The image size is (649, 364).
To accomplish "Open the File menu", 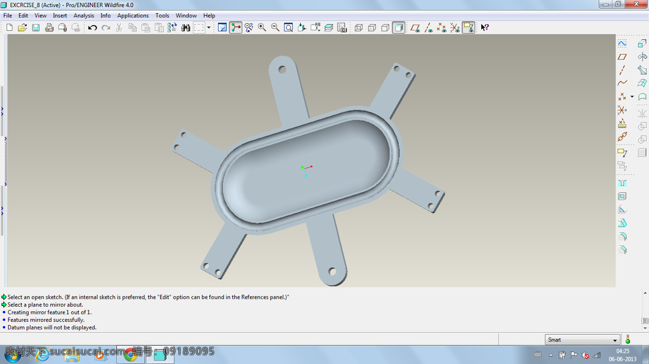I will click(x=8, y=16).
